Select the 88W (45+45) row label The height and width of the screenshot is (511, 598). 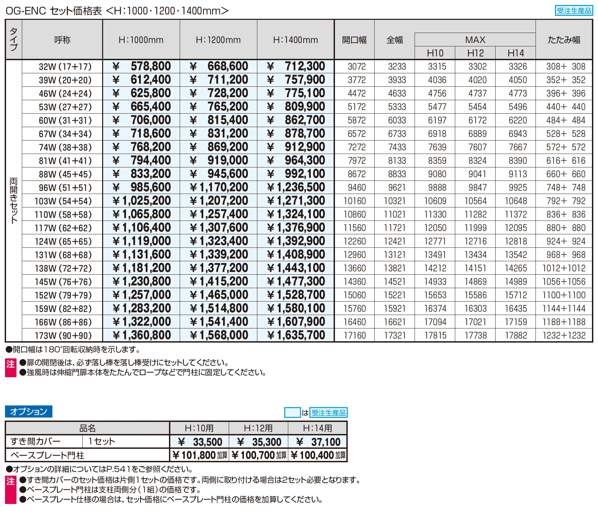click(65, 174)
